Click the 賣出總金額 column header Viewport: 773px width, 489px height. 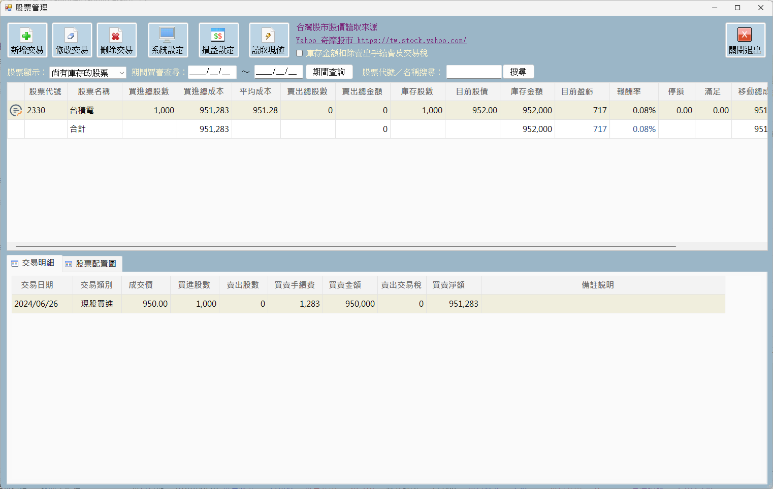[x=363, y=92]
